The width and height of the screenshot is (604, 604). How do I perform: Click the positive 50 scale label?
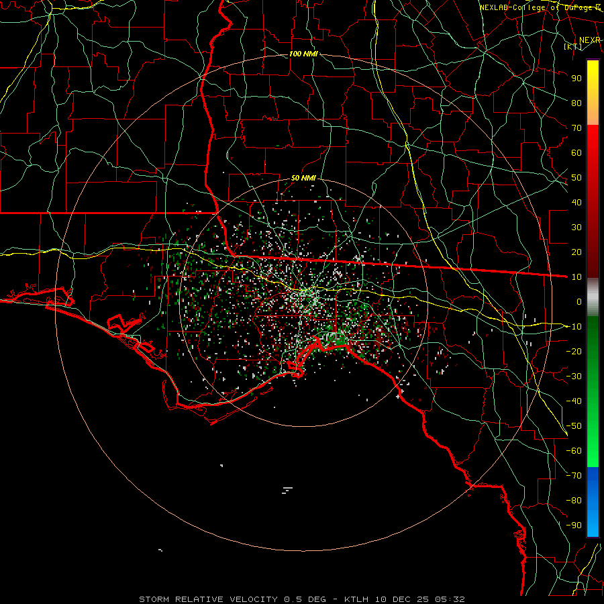pyautogui.click(x=576, y=178)
